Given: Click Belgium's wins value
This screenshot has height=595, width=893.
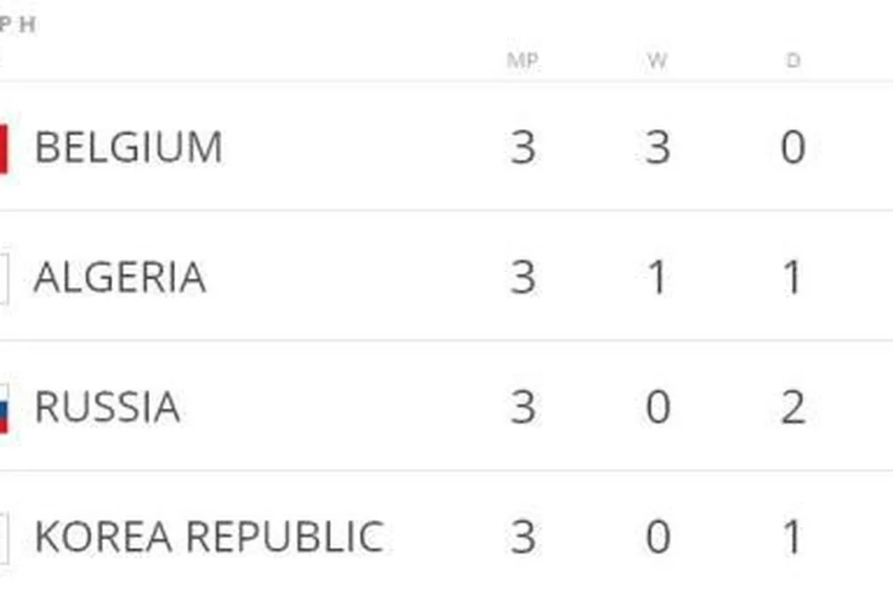Looking at the screenshot, I should 657,148.
